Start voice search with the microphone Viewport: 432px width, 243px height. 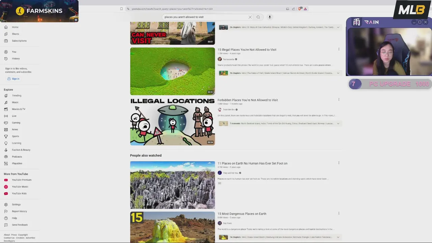[x=270, y=17]
